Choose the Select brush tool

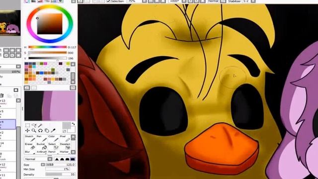[54, 146]
